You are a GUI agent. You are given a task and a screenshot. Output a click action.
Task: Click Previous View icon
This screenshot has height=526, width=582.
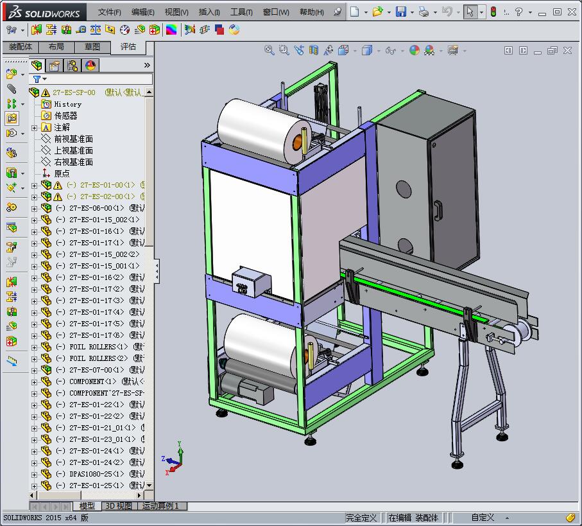(x=299, y=50)
